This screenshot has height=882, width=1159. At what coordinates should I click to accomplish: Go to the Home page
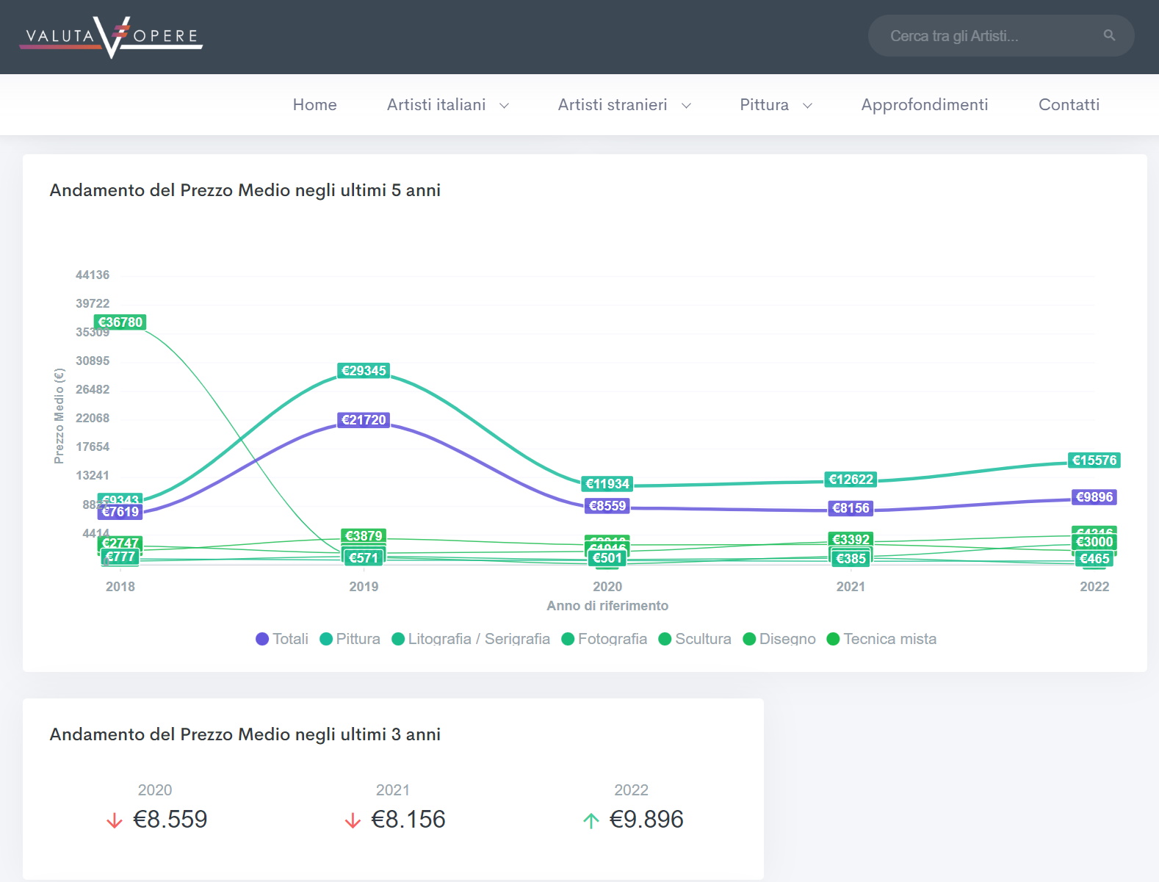[x=314, y=105]
